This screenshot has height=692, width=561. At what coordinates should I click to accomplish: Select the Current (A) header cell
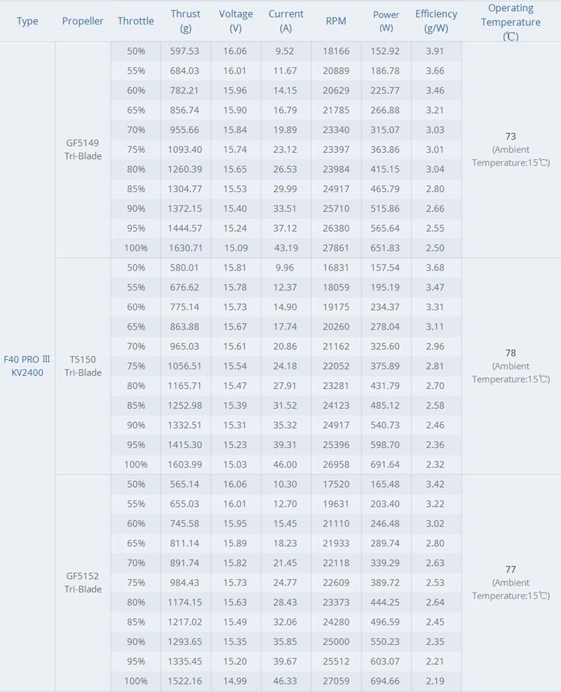286,21
